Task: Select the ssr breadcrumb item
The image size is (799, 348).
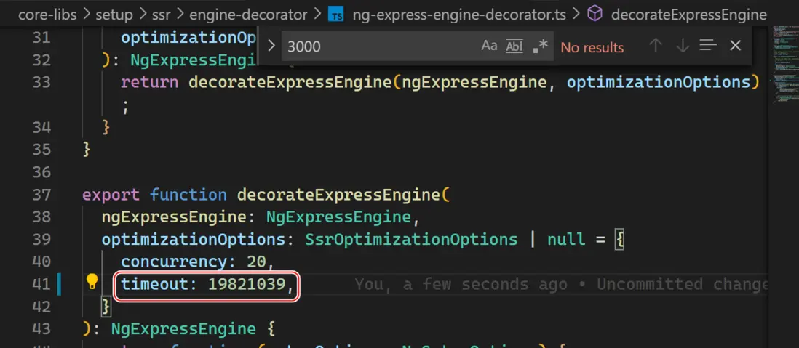Action: tap(161, 14)
